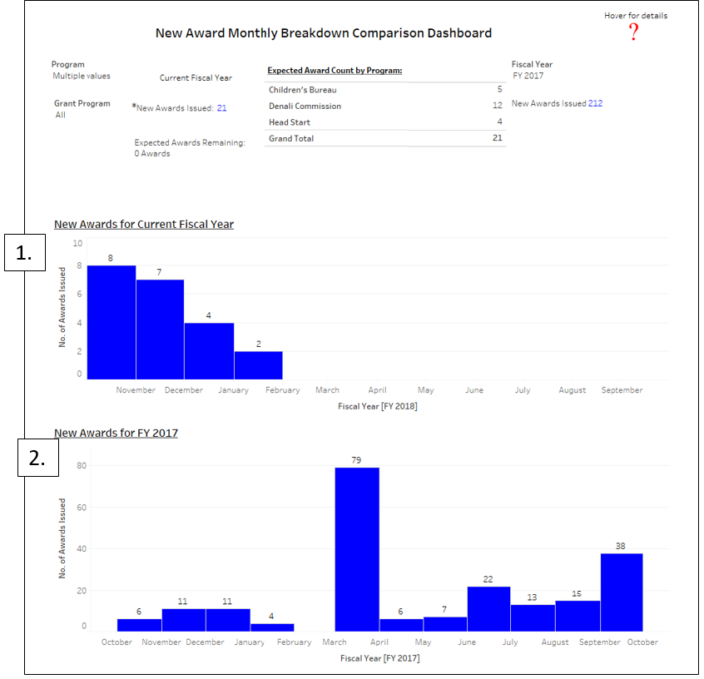Select the bar labeled 38 in FY 2017 chart
Screen dimensions: 704x679
click(622, 592)
